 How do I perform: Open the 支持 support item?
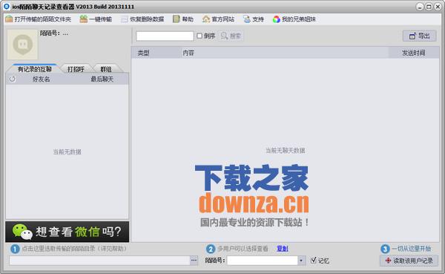pos(254,19)
